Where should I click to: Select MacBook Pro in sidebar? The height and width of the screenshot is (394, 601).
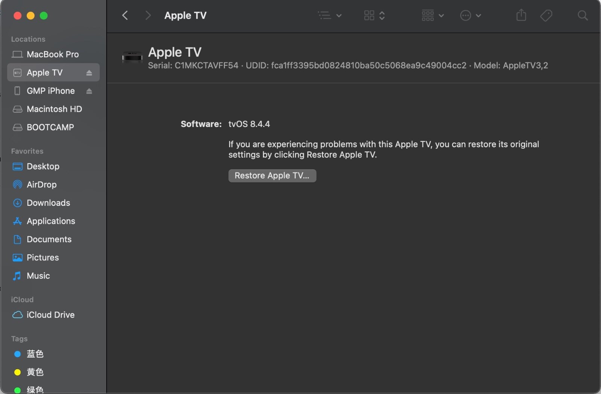tap(53, 54)
